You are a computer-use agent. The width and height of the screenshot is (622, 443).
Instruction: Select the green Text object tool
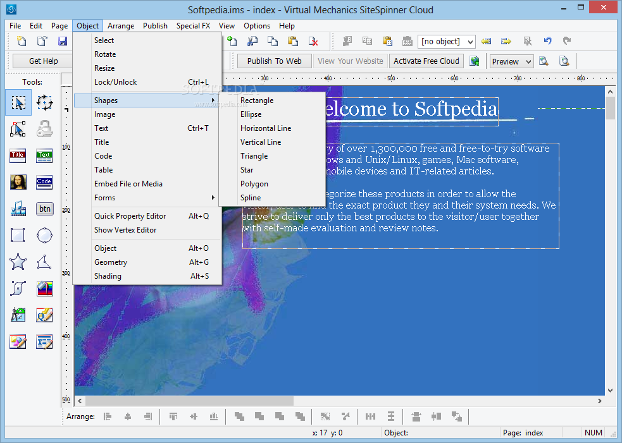coord(44,155)
